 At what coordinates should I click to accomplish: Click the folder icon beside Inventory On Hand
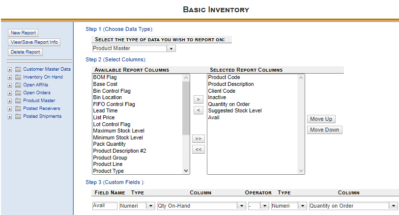point(18,77)
